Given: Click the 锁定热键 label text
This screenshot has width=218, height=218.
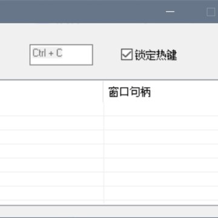Looking at the screenshot, I should pyautogui.click(x=156, y=55).
